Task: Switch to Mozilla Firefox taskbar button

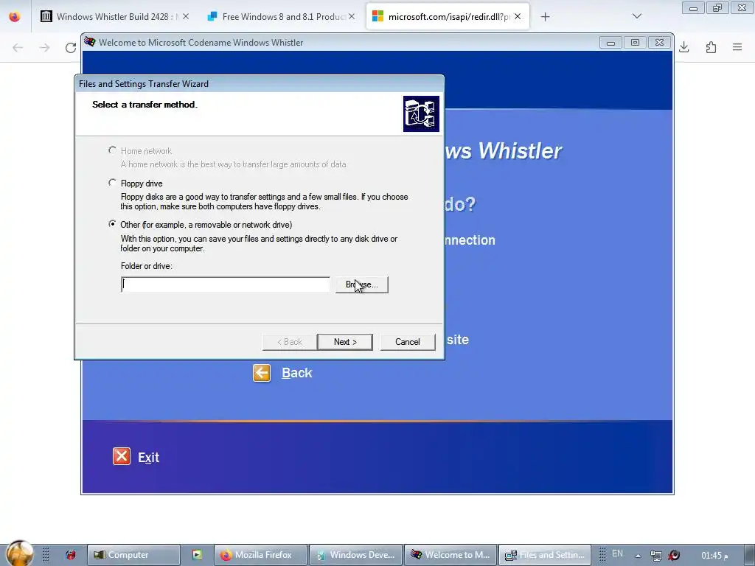Action: tap(260, 555)
